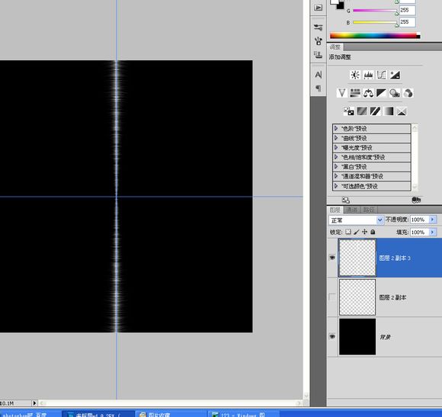Click the B value input field
The width and height of the screenshot is (442, 417).
407,22
